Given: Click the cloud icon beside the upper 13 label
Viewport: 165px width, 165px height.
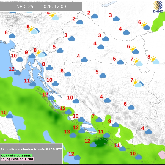Looking at the screenshot, I should click(x=68, y=112).
